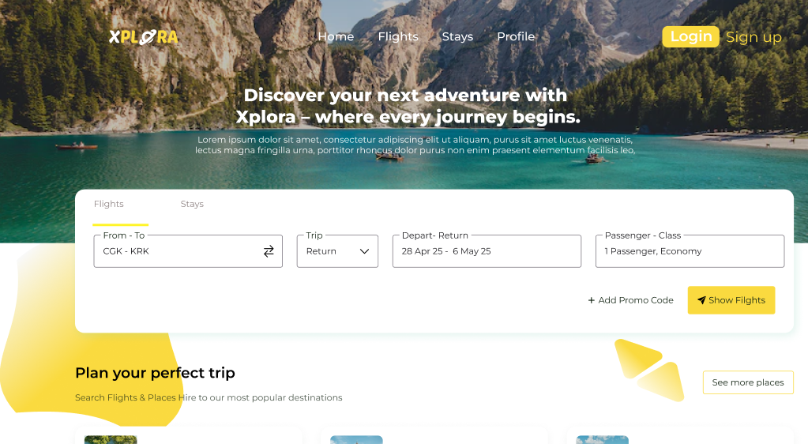The image size is (808, 444).
Task: Go to Home in the navigation
Action: point(336,36)
